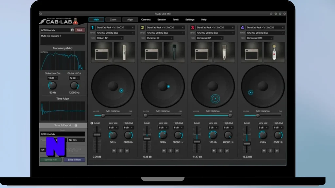Click the Global Low Cut 50 Hz knob
Viewport: 335px width, 188px height.
[53, 86]
